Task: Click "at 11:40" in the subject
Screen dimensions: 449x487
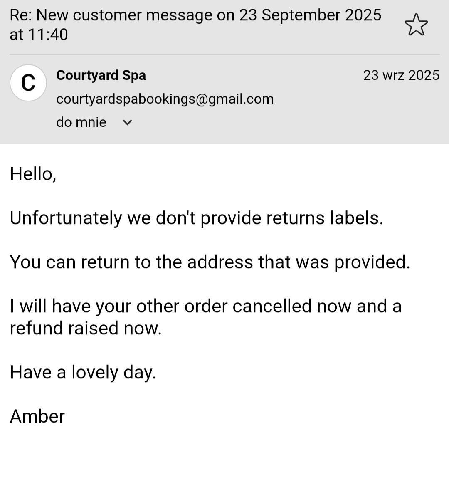Action: point(39,35)
